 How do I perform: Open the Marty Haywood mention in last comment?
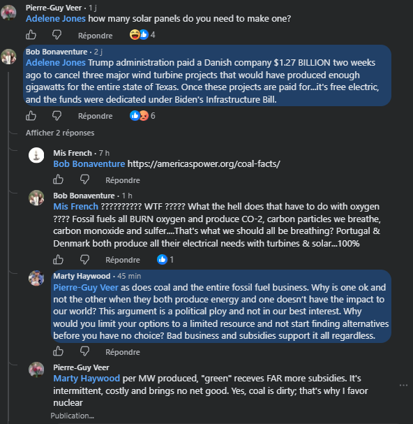[87, 379]
